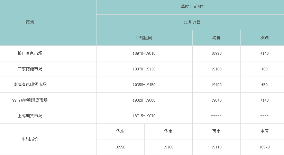
Task: Click the +80 change value
Action: click(x=264, y=69)
